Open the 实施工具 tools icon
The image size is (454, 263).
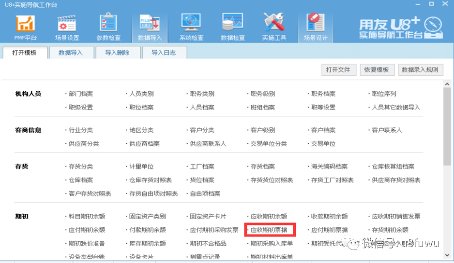point(274,28)
